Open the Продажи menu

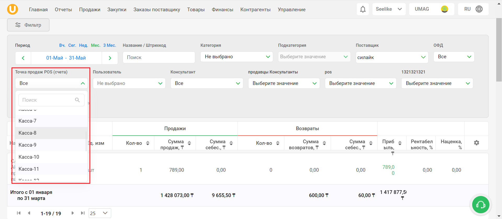click(x=90, y=9)
